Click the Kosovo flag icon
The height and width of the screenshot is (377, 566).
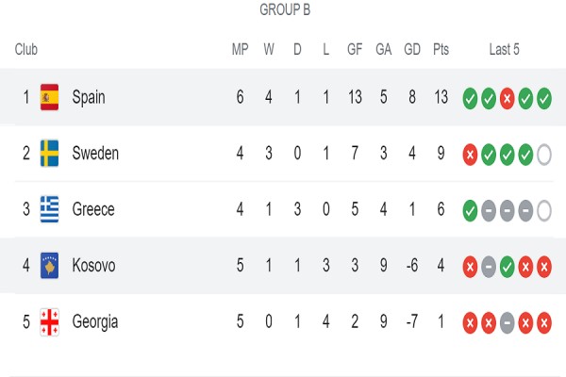49,266
